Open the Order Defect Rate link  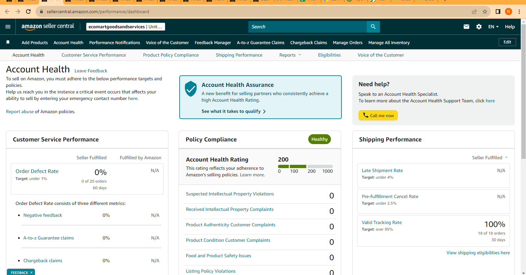click(37, 171)
